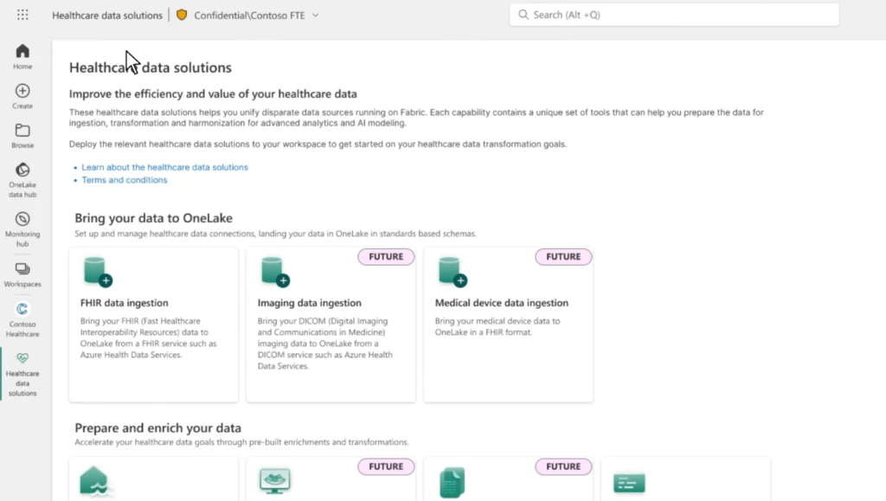The width and height of the screenshot is (886, 501).
Task: Open the FHIR data ingestion card
Action: [153, 324]
